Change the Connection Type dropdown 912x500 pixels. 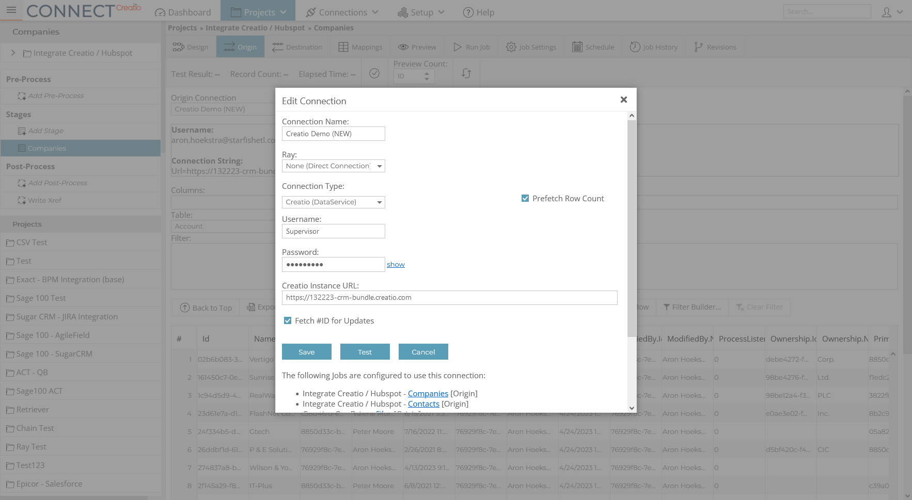coord(380,202)
